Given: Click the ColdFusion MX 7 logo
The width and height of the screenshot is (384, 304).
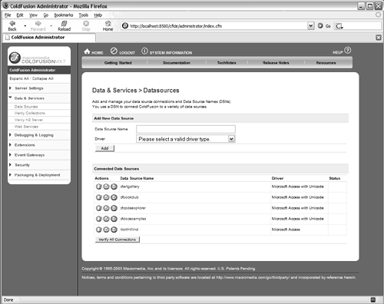Looking at the screenshot, I should [x=37, y=58].
